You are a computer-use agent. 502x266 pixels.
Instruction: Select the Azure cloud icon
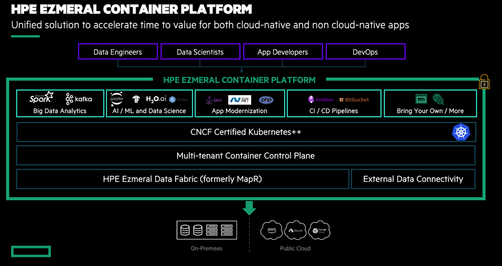point(295,230)
